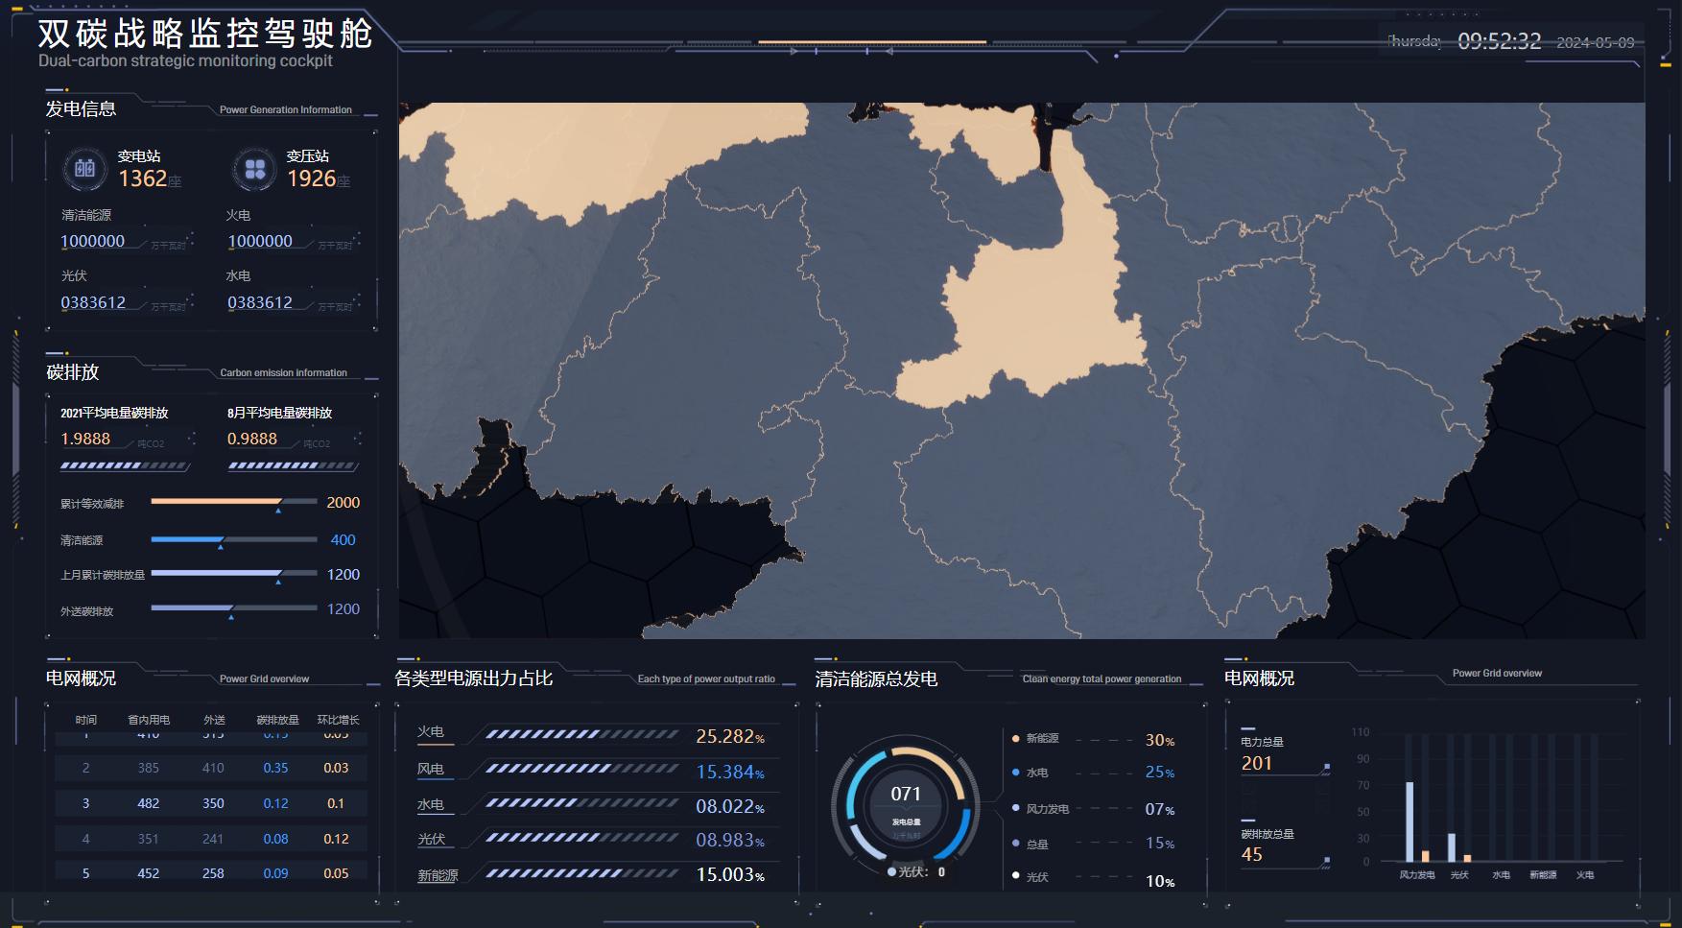Image resolution: width=1682 pixels, height=928 pixels.
Task: Click the 电力总量 value 201
Action: [x=1257, y=764]
